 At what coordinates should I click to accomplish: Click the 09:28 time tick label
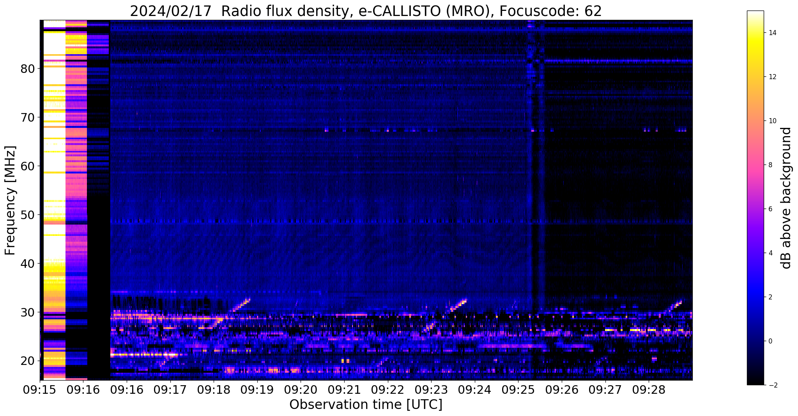pyautogui.click(x=649, y=390)
